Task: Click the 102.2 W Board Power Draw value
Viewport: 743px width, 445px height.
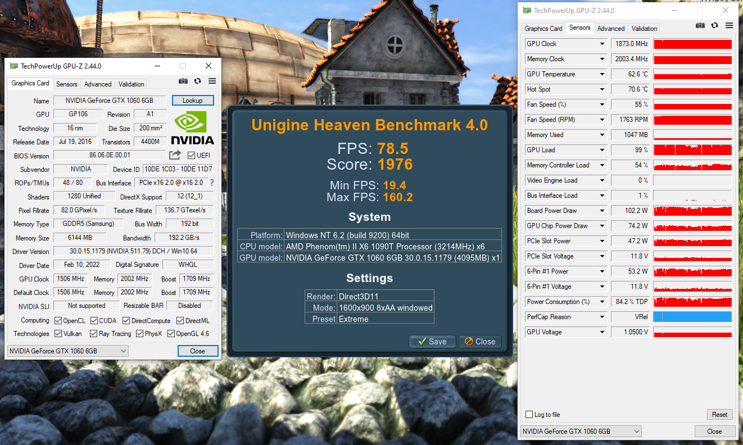Action: [x=631, y=211]
